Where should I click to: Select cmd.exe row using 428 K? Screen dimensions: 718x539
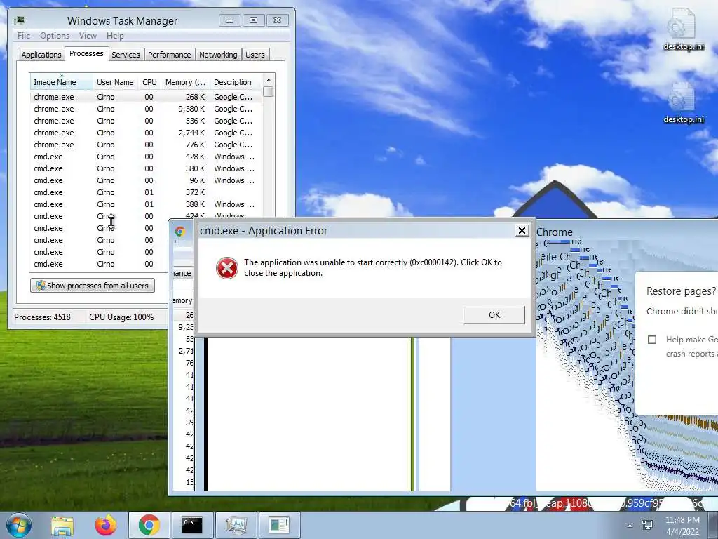(x=146, y=157)
